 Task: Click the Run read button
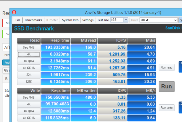[x=166, y=67]
